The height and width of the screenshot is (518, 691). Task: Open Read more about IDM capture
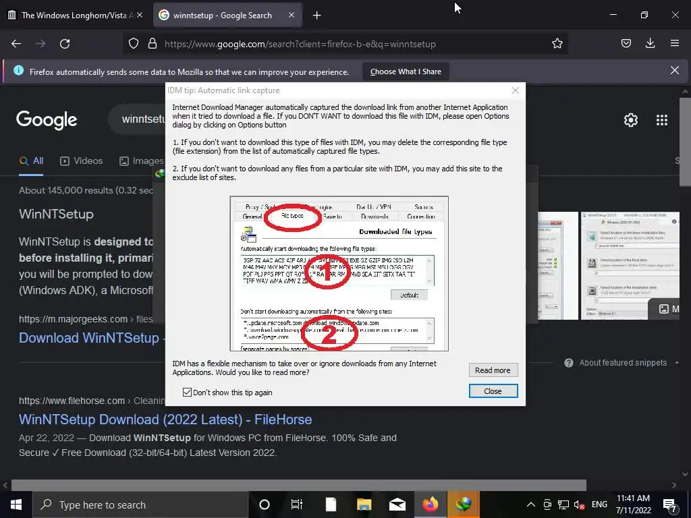(x=493, y=370)
